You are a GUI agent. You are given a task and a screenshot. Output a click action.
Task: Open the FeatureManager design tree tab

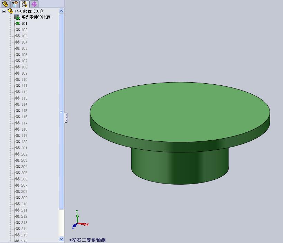(x=5, y=4)
